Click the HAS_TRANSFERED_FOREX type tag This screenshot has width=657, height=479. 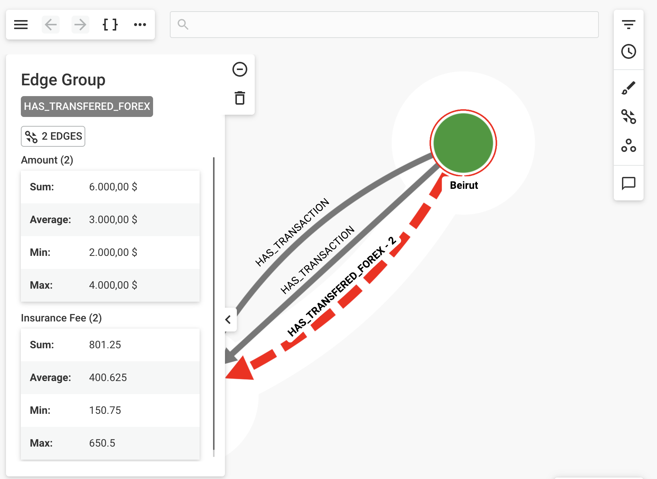pos(87,107)
